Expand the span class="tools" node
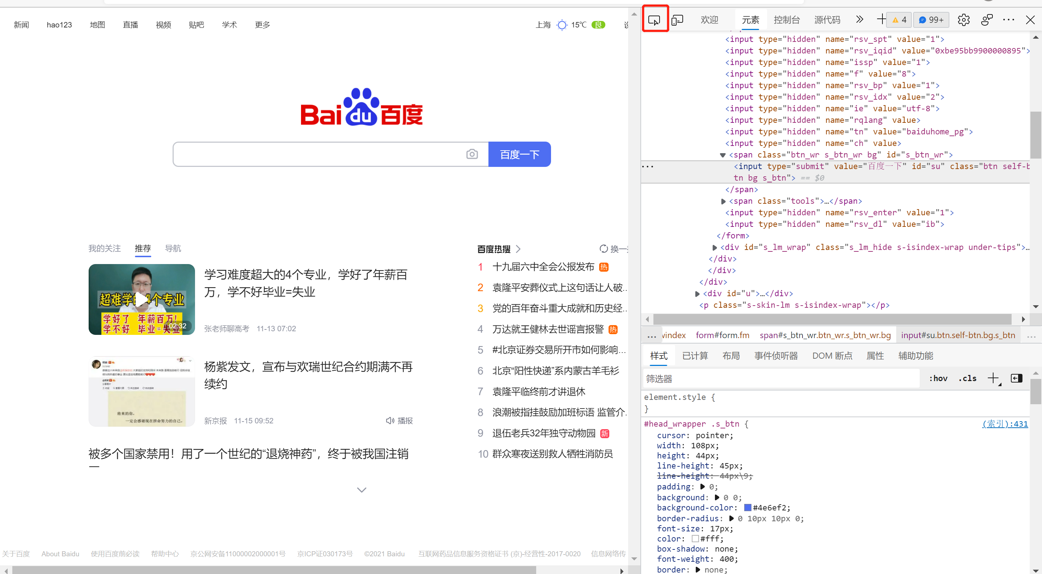The height and width of the screenshot is (574, 1042). 723,201
